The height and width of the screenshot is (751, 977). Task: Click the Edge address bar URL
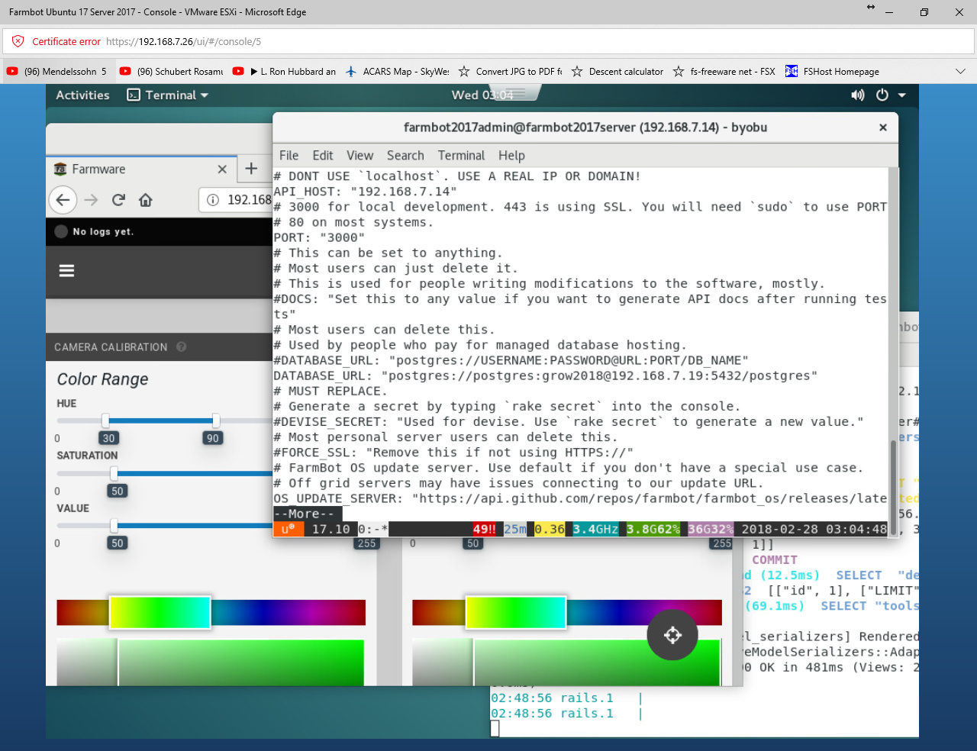(183, 41)
